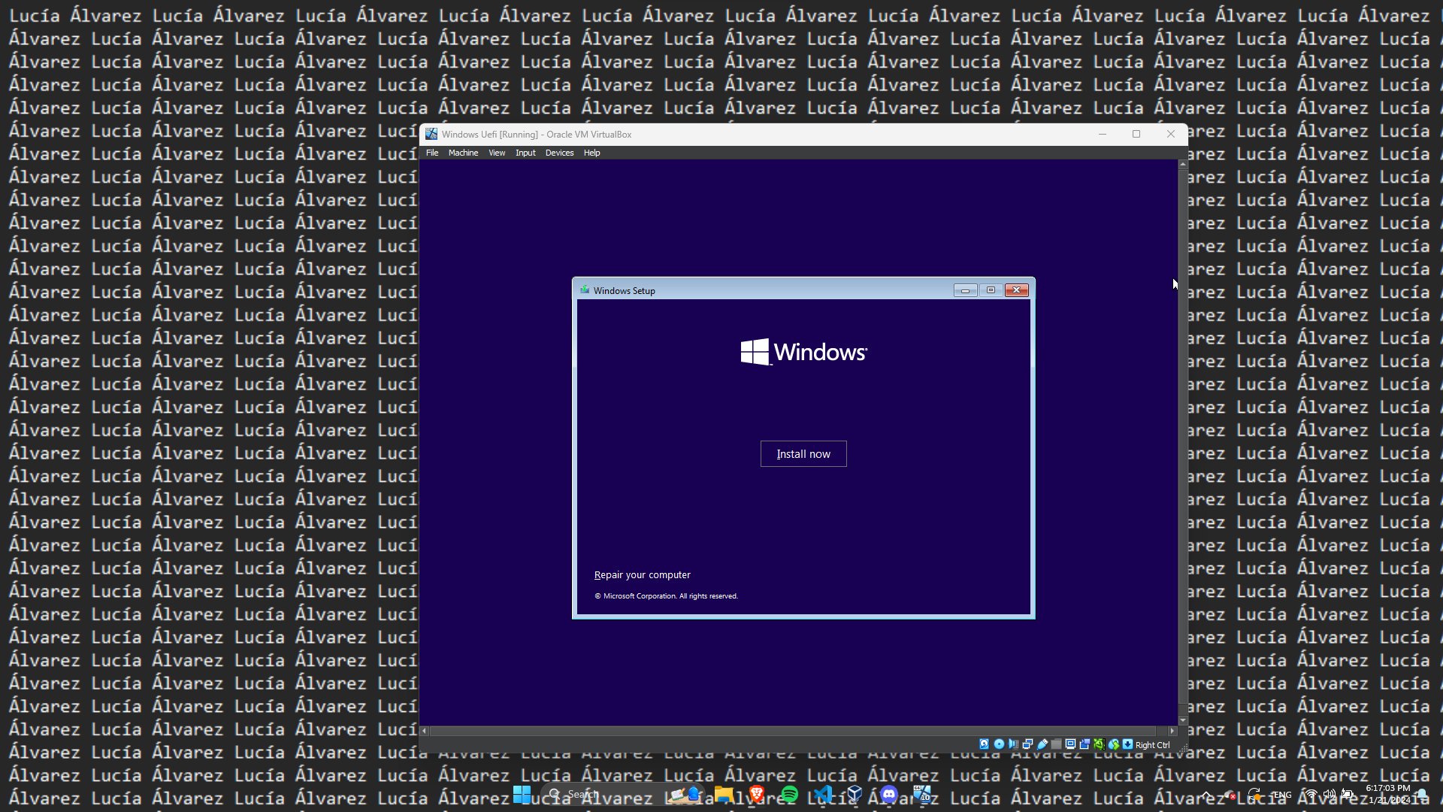Screen dimensions: 1443x812
Task: Click scroll down arrow of vertical scrollbar
Action: point(1183,720)
